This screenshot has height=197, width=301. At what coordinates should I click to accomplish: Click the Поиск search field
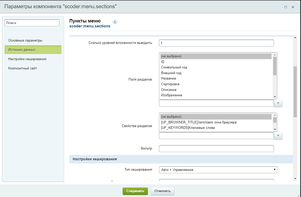coord(32,23)
